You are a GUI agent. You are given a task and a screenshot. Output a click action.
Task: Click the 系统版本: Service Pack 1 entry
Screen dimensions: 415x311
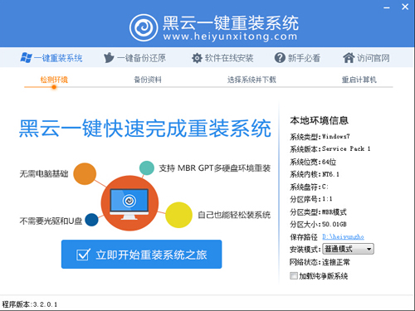330,149
